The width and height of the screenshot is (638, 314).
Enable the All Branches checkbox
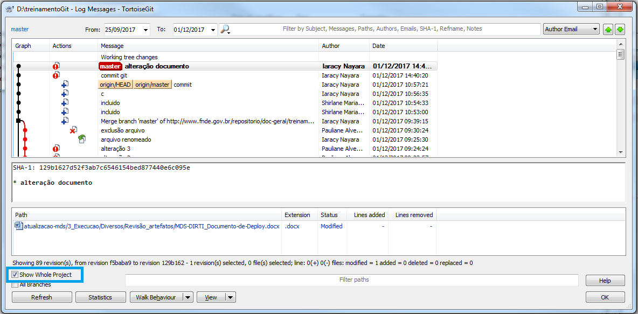[15, 284]
